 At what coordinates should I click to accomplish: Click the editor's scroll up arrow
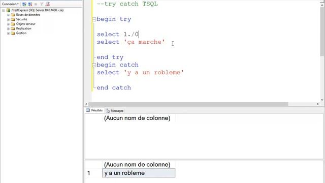point(322,5)
